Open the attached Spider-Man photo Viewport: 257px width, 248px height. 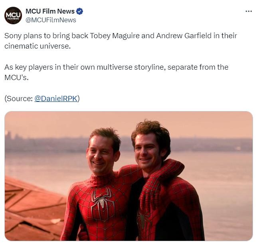(x=128, y=176)
